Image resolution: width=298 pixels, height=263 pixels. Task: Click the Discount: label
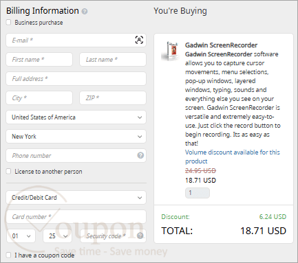pos(175,216)
